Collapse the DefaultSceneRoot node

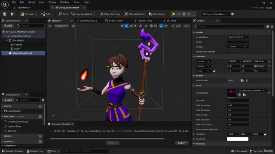click(x=5, y=36)
